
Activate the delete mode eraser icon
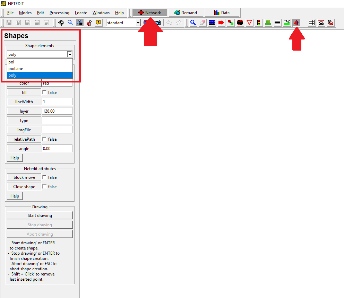203,23
